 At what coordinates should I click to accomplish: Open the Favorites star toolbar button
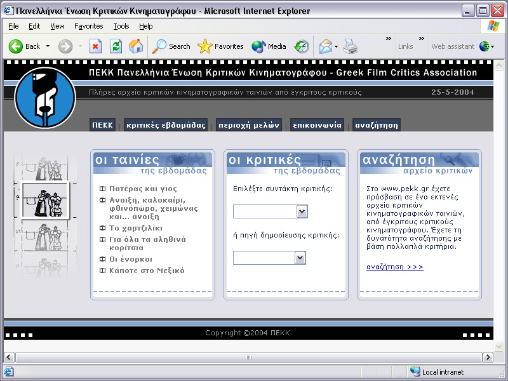coord(220,46)
